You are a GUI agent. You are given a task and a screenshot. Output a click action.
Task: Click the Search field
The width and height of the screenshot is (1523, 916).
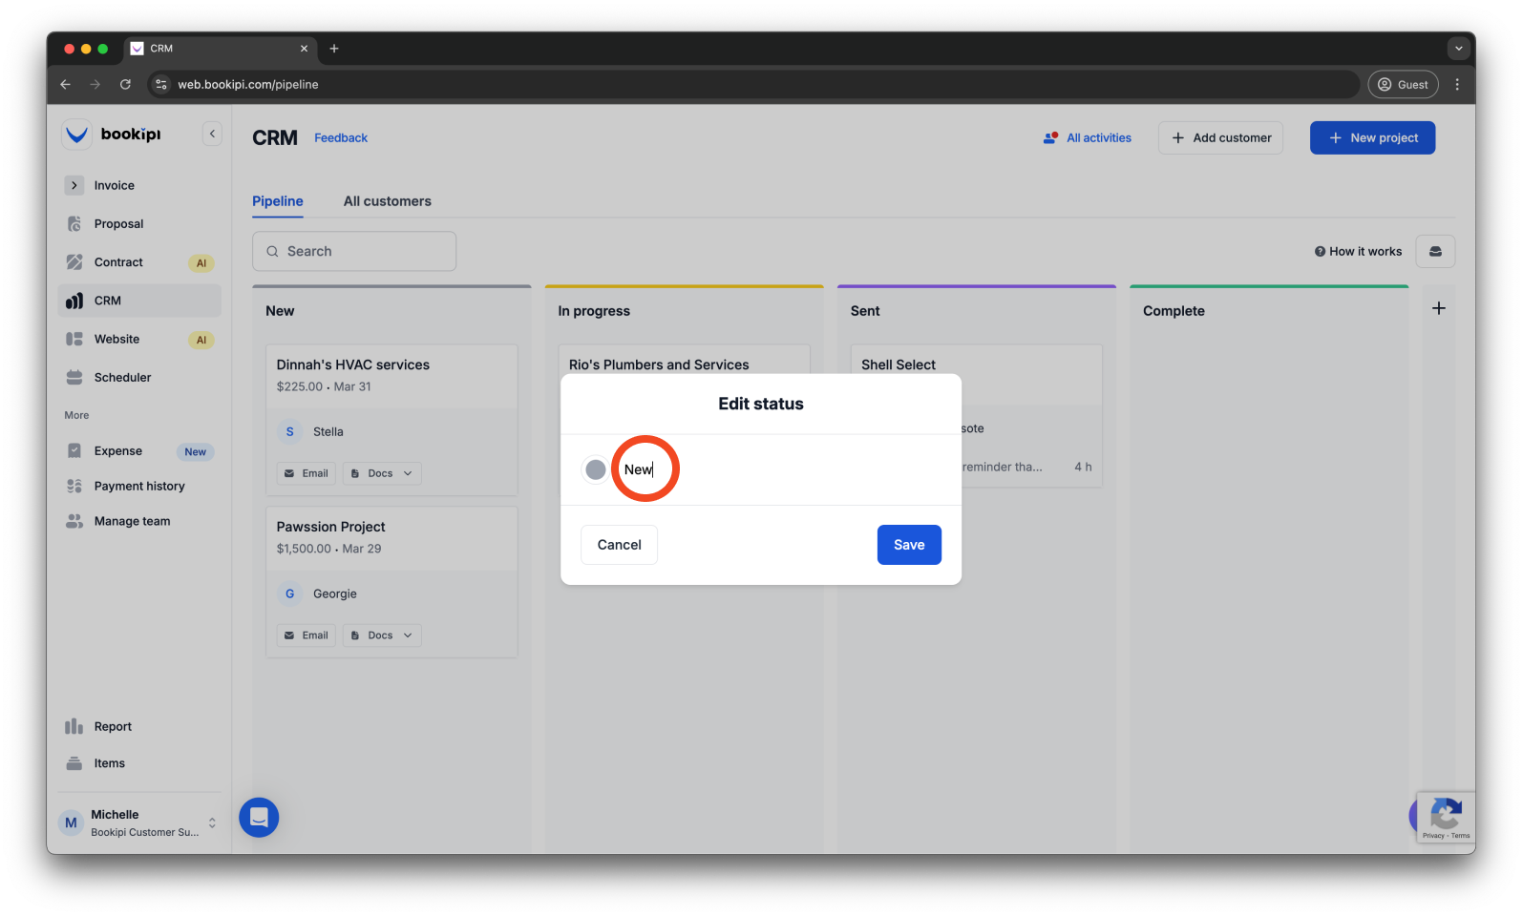pos(354,252)
